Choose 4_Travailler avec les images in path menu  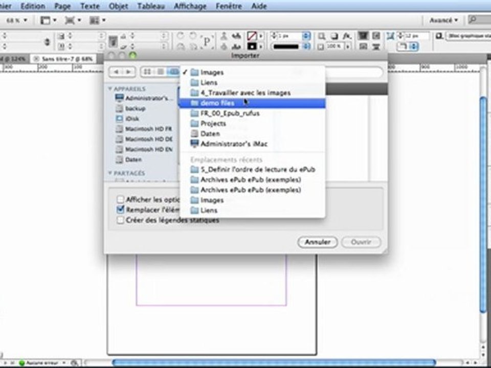point(252,93)
